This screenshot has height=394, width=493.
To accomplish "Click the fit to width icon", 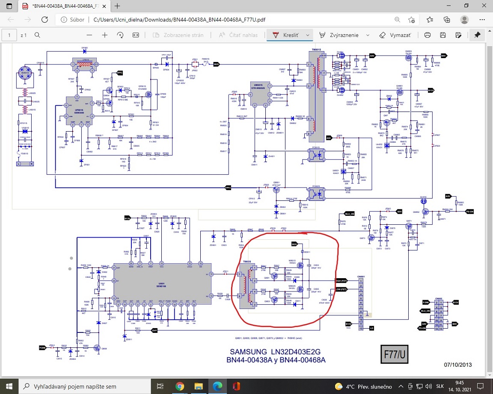I will pyautogui.click(x=136, y=35).
